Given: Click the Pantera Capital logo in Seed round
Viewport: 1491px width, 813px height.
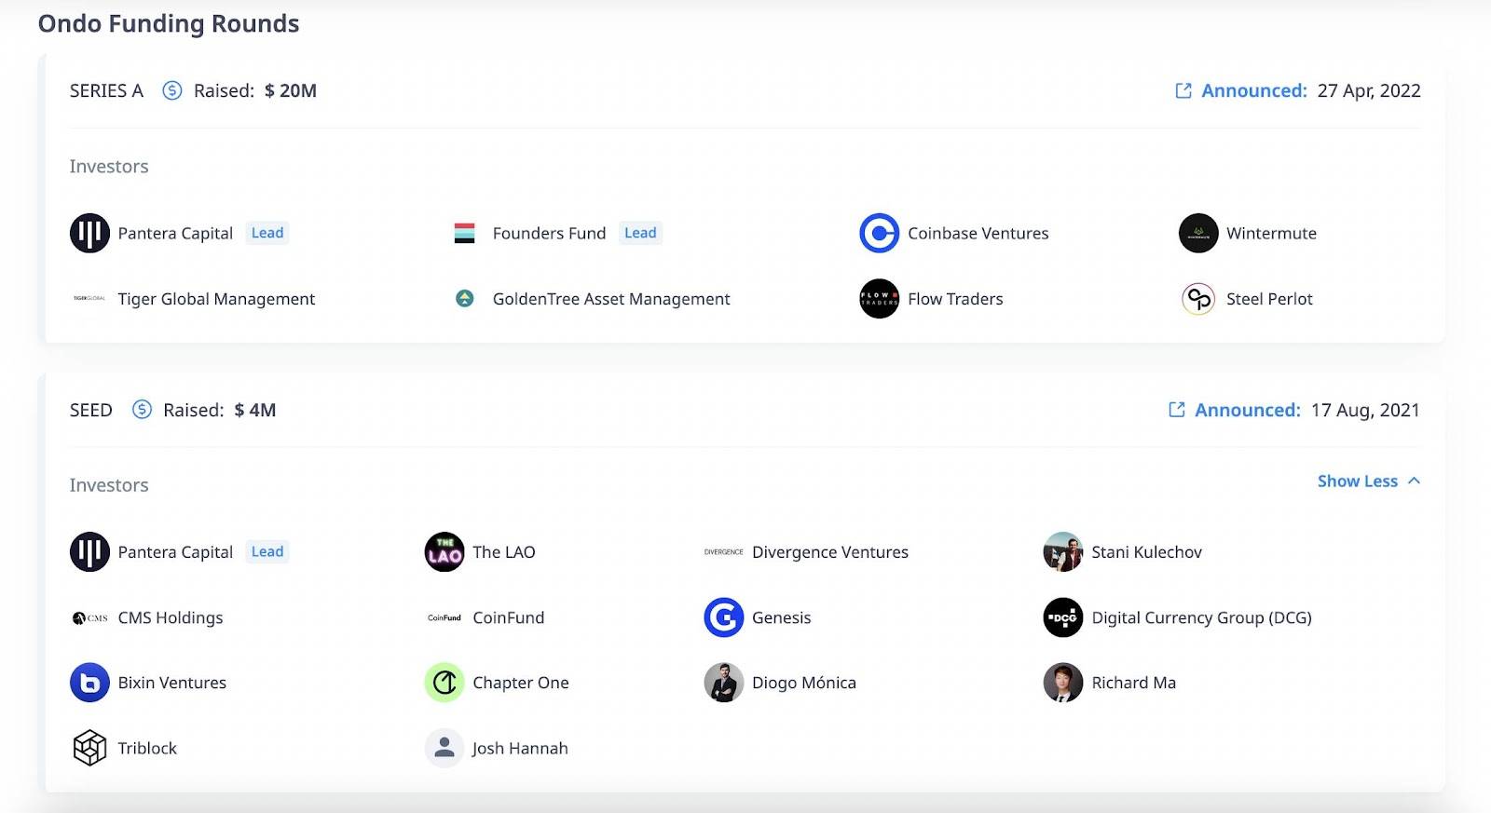Looking at the screenshot, I should pos(89,551).
